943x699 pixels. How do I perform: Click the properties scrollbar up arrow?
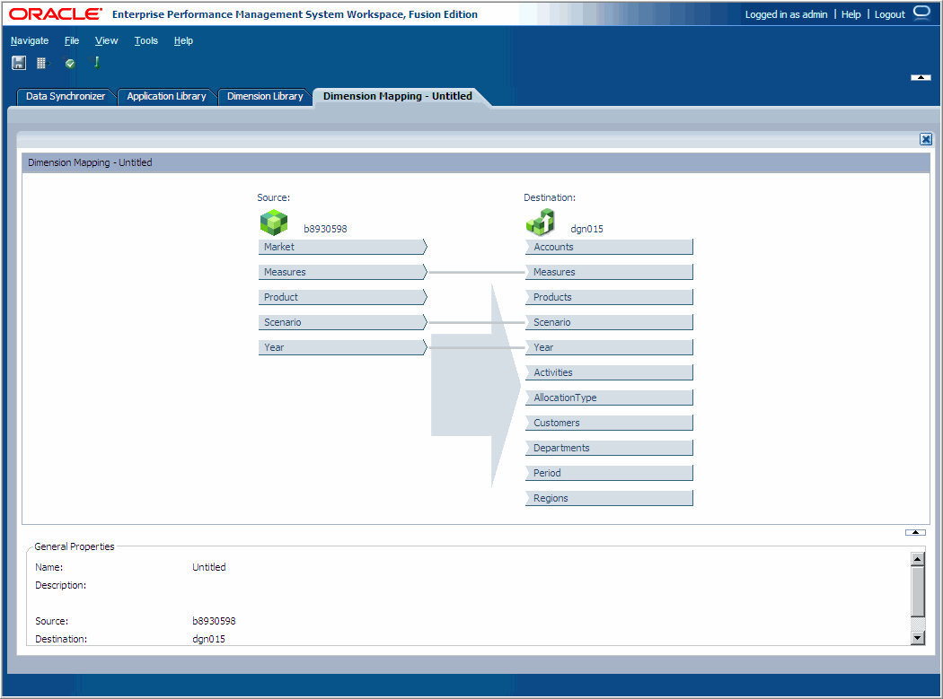pos(917,559)
